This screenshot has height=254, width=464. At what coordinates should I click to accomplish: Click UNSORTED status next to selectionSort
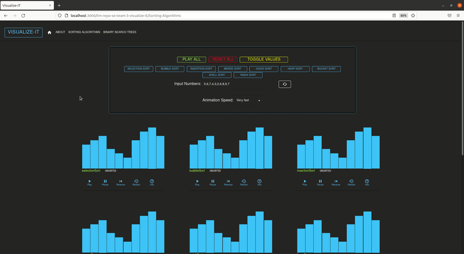coord(111,171)
